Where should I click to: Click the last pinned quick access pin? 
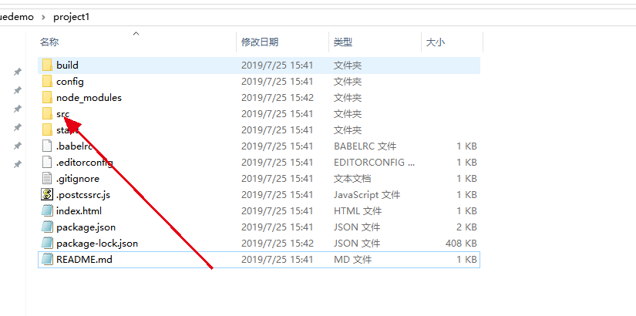pyautogui.click(x=17, y=164)
